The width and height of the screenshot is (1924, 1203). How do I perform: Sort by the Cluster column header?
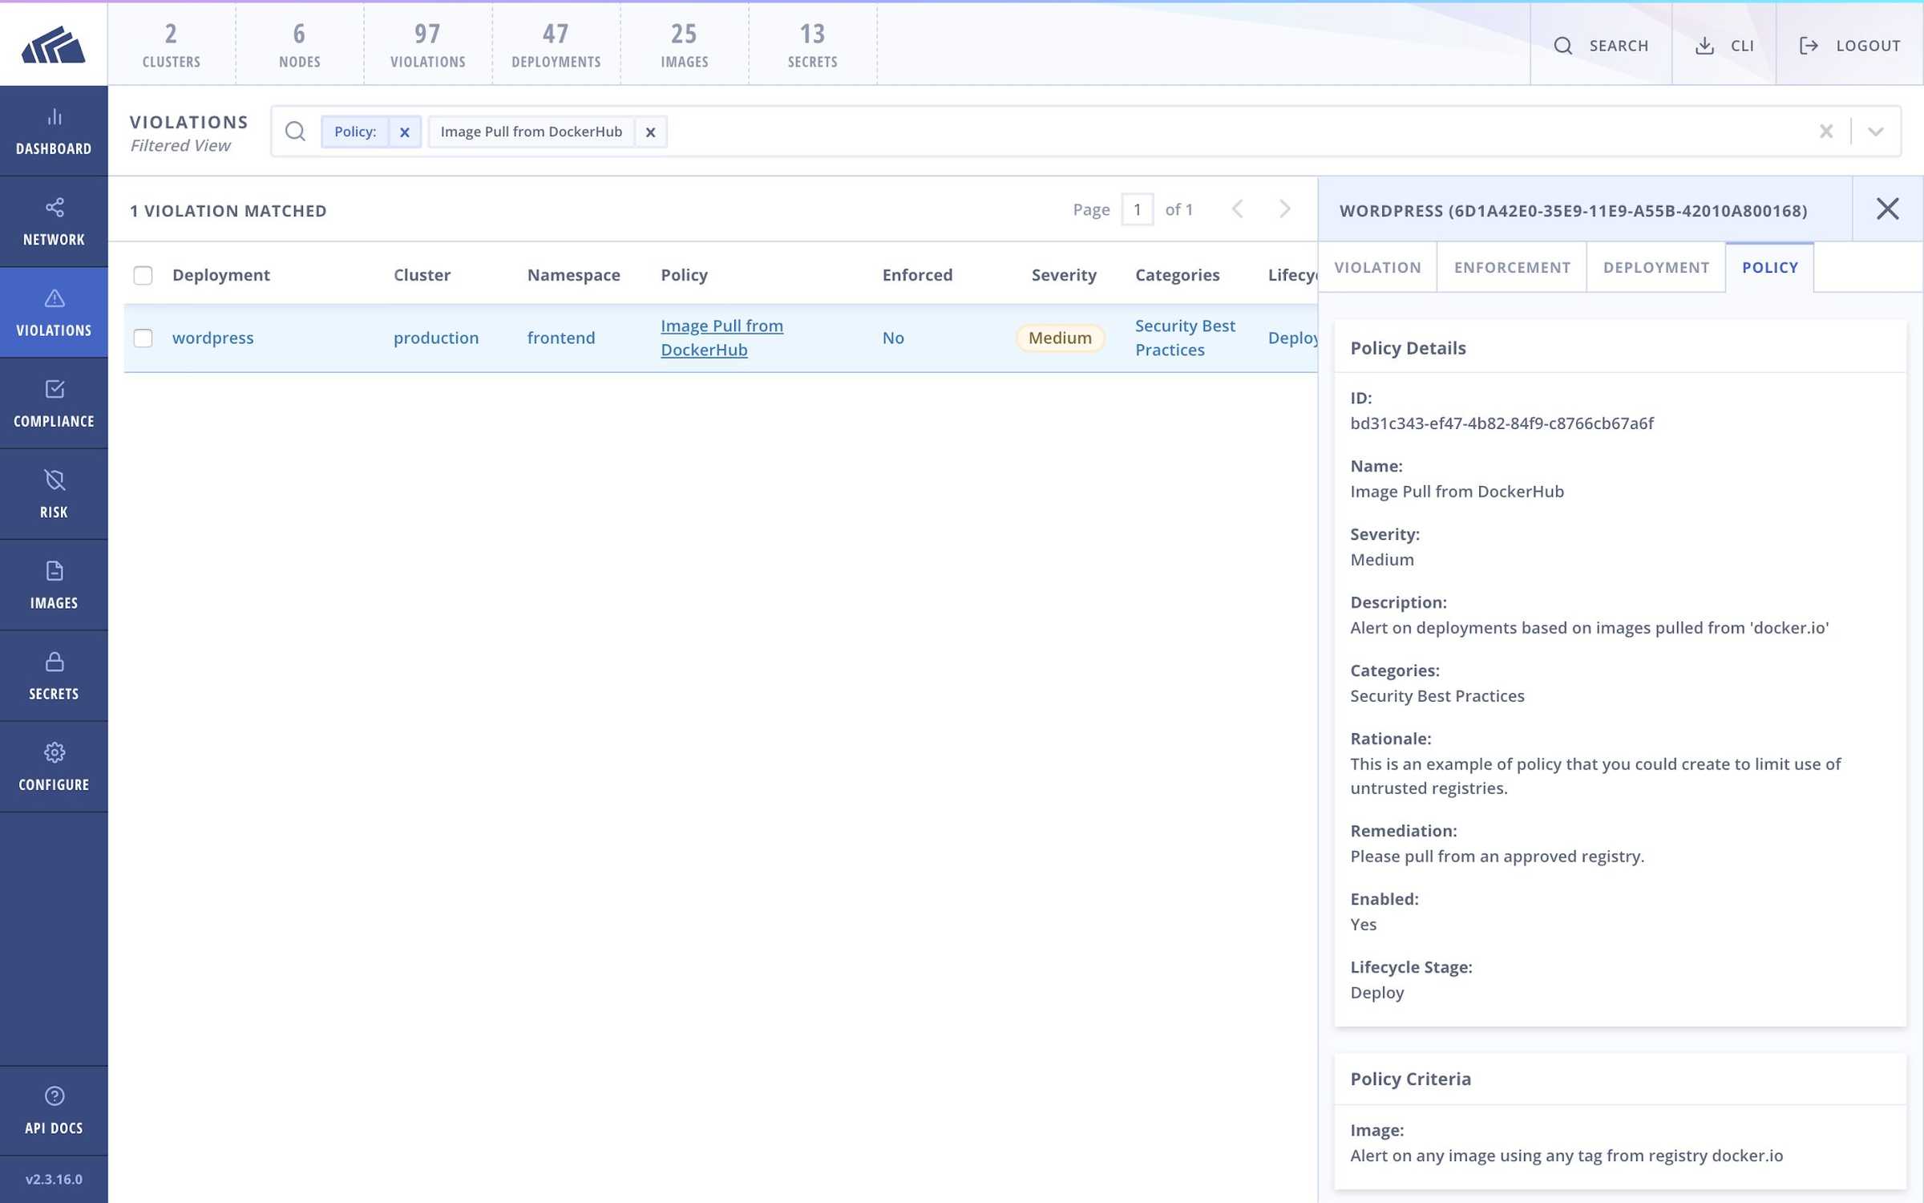point(422,275)
